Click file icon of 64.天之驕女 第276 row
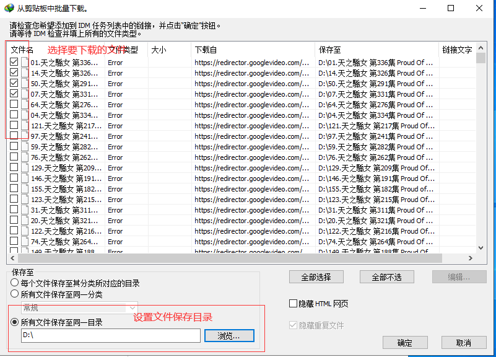The width and height of the screenshot is (496, 357). (x=25, y=105)
